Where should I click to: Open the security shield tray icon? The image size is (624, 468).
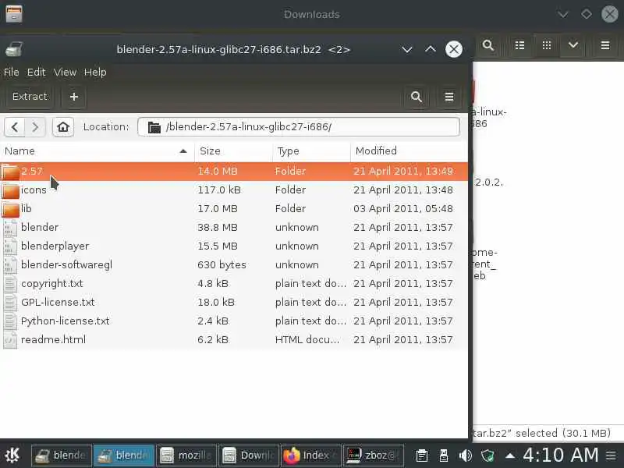[x=487, y=456]
